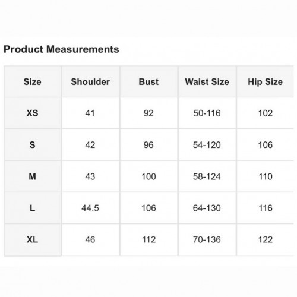Select the L size row label
The width and height of the screenshot is (297, 297).
click(33, 208)
